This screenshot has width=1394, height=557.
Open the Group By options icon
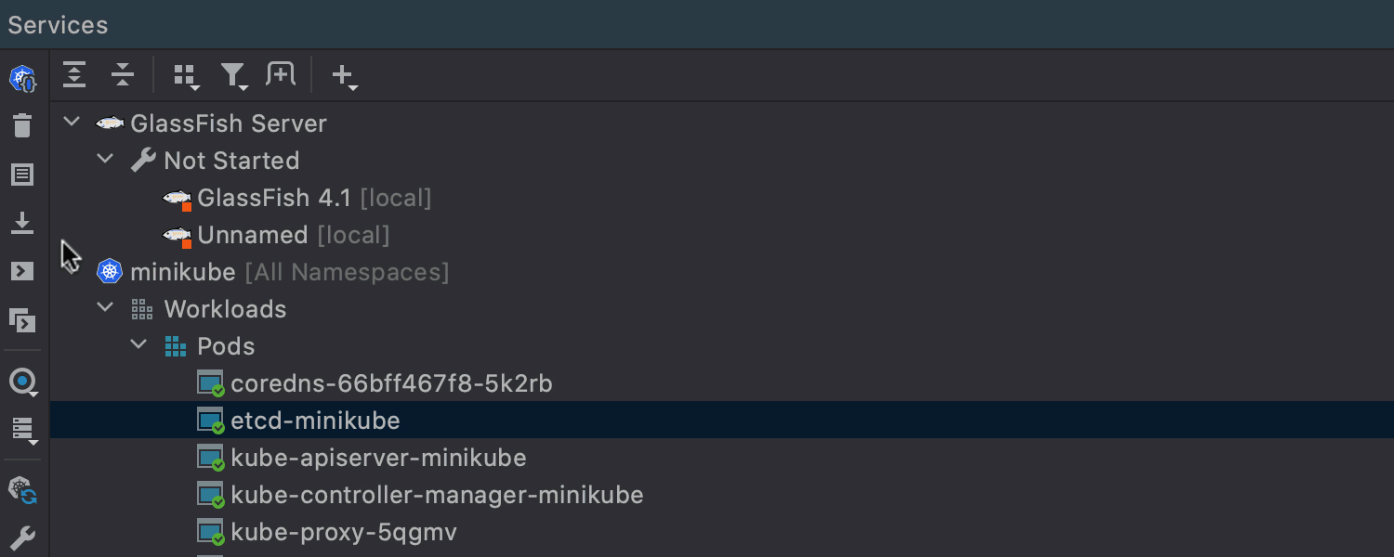pos(187,76)
